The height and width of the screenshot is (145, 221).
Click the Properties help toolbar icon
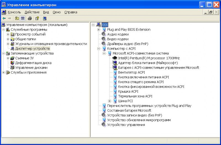tap(37, 19)
